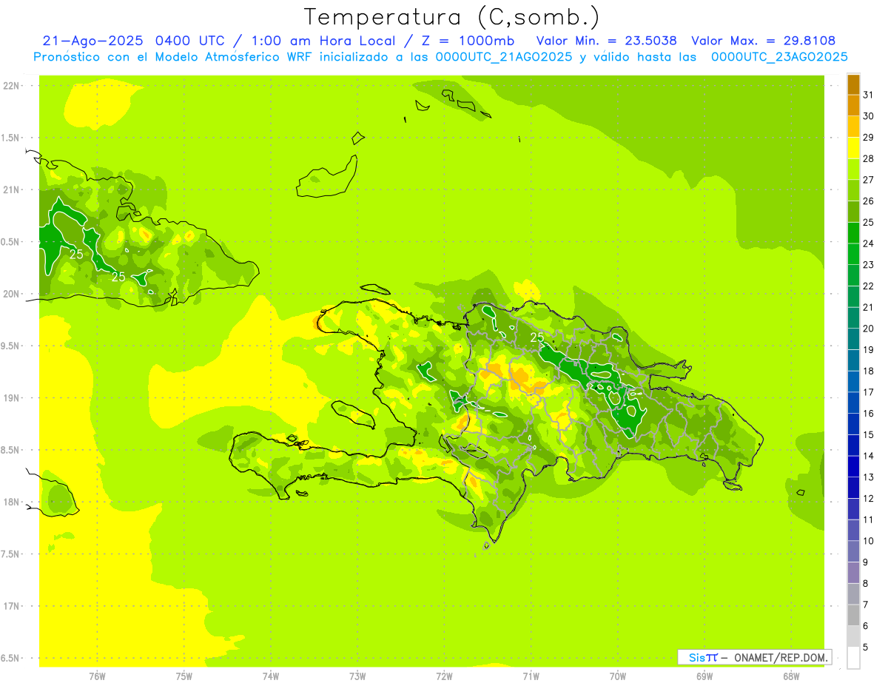Click the 'ONAMET/REP.DOM.' credit label
The image size is (888, 686).
click(x=781, y=657)
